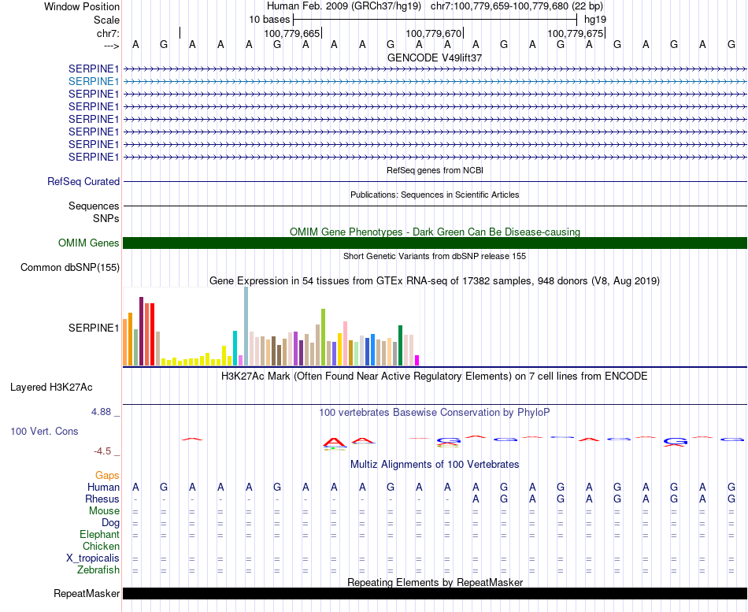Select the X_tropicalis species label
748x612 pixels.
(93, 558)
